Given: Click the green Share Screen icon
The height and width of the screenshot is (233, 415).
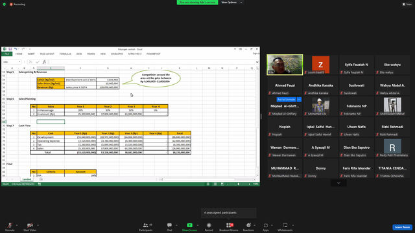Looking at the screenshot, I should [189, 225].
